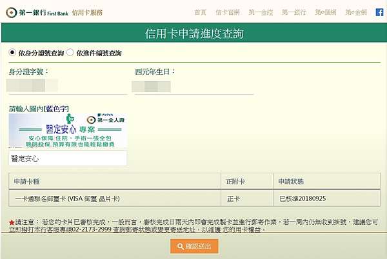Click the 正附卡 column header
The width and height of the screenshot is (387, 259).
pos(247,182)
